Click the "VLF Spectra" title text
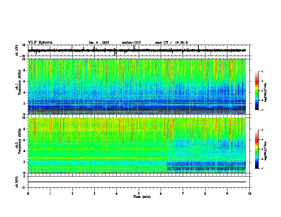The height and width of the screenshot is (217, 281). (x=40, y=43)
